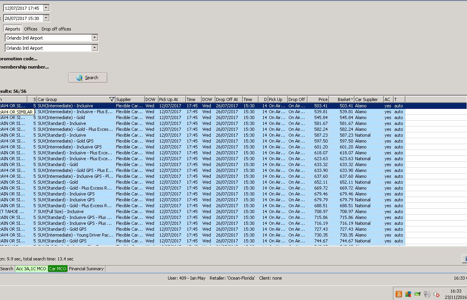Select the row priced 633.90
The image size is (467, 300).
[x=203, y=170]
